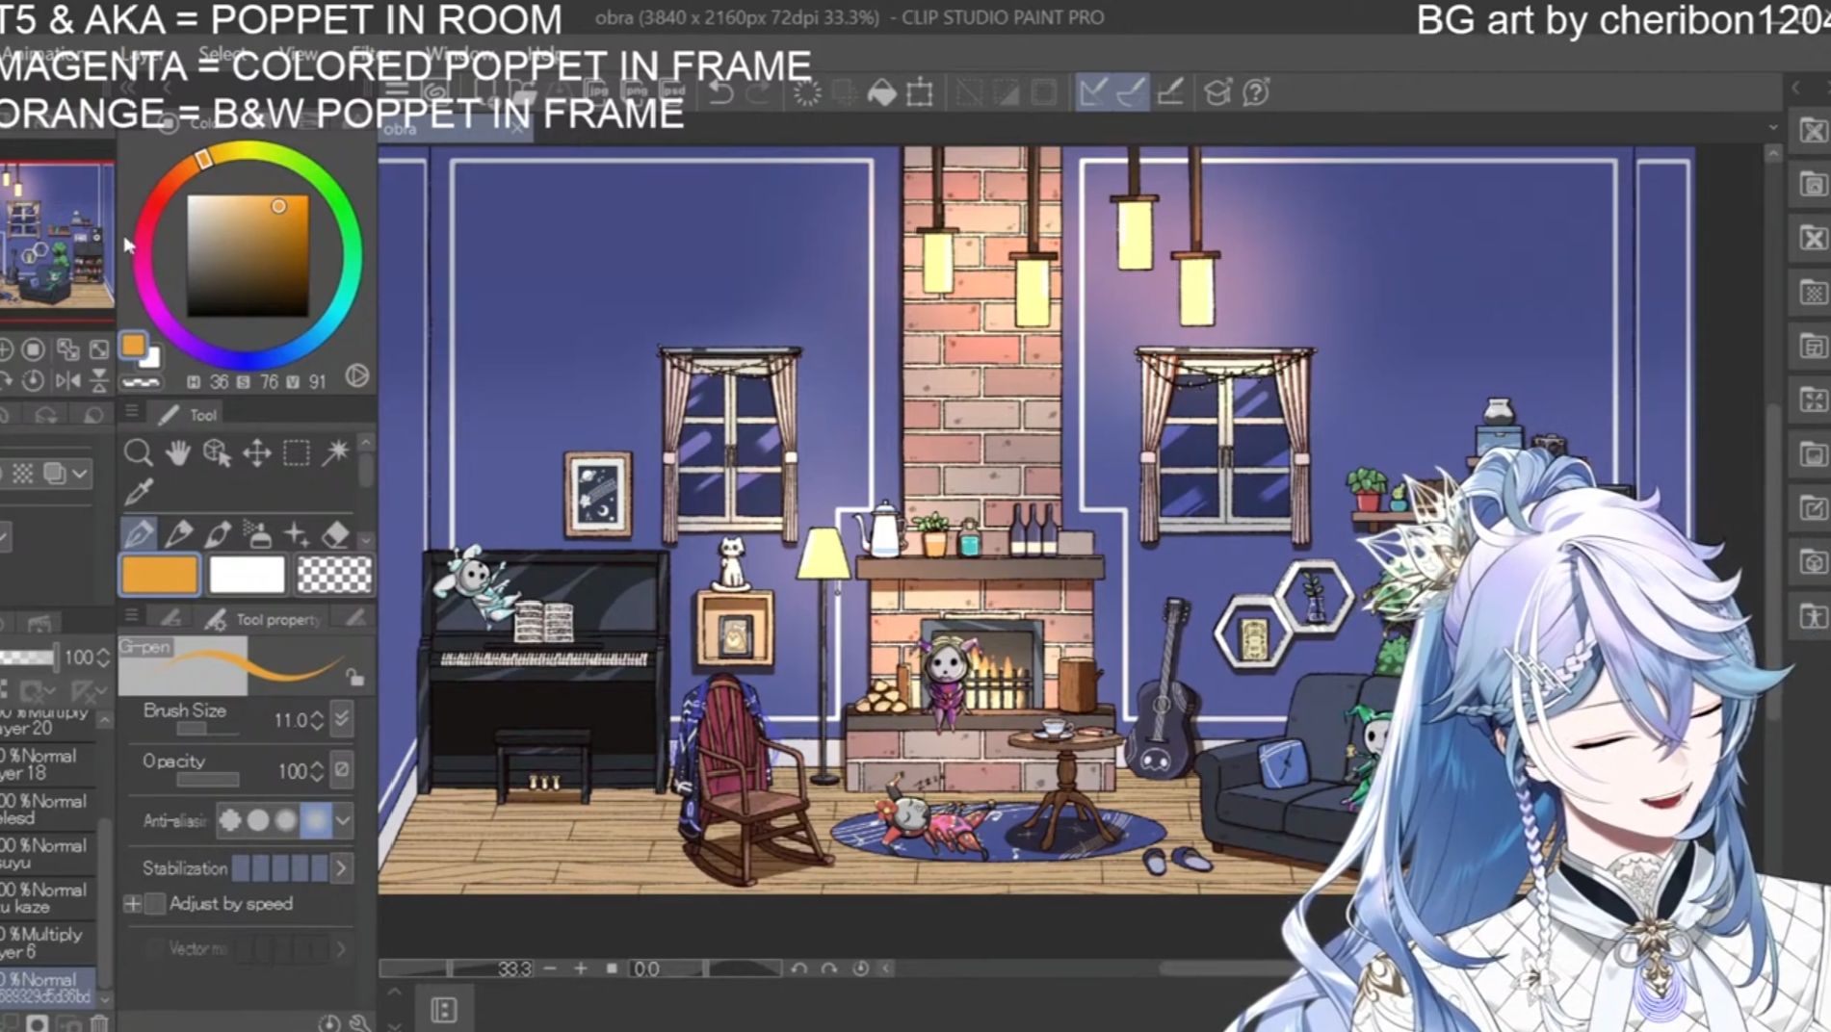
Task: Expand the Adjust by speed plus box
Action: pos(132,904)
